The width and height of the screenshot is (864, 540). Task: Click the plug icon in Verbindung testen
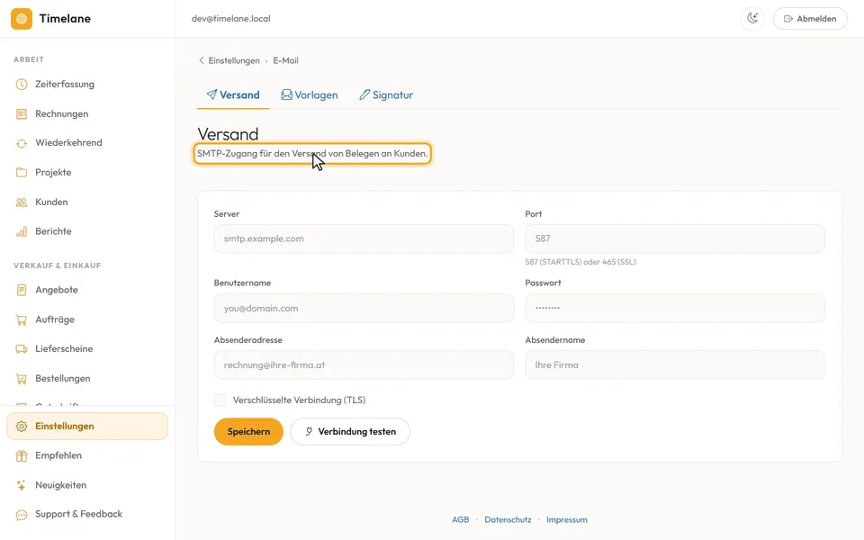click(x=309, y=431)
